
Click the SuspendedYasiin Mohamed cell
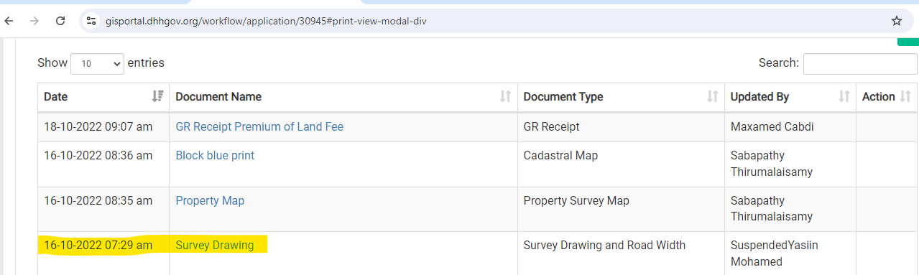click(x=790, y=253)
